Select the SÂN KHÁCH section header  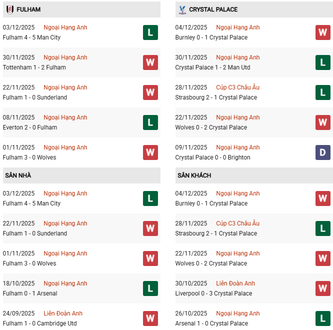[x=194, y=175]
